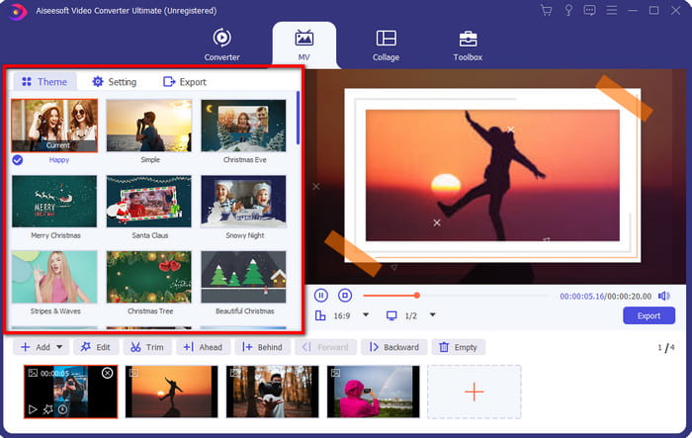Open the Toolbox section
This screenshot has height=438, width=692.
468,44
